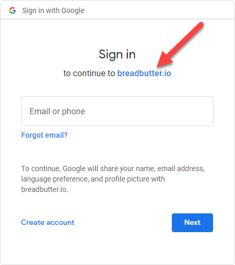This screenshot has height=265, width=235.
Task: Click the Sign in with Google header text
Action: pos(53,10)
